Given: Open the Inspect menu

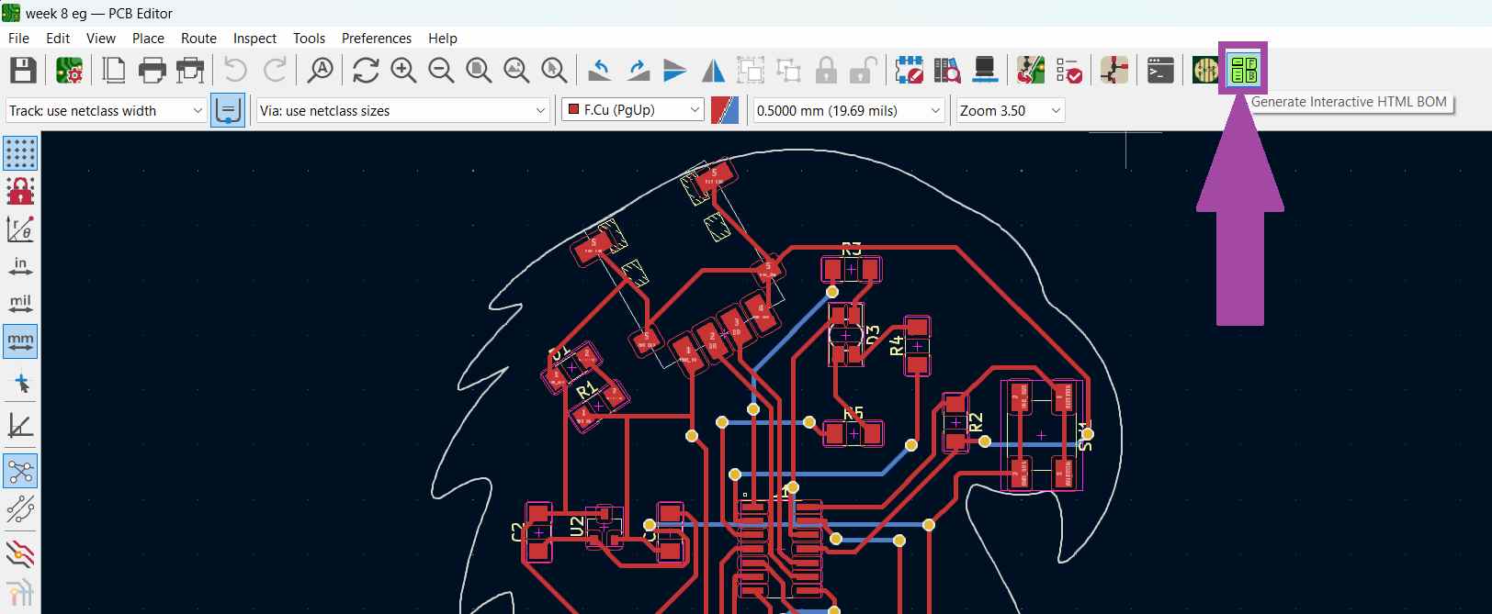Looking at the screenshot, I should tap(254, 39).
